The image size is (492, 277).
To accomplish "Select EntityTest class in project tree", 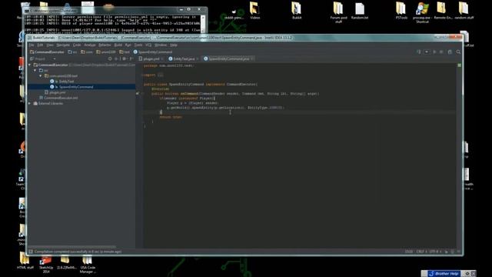I will pos(66,82).
